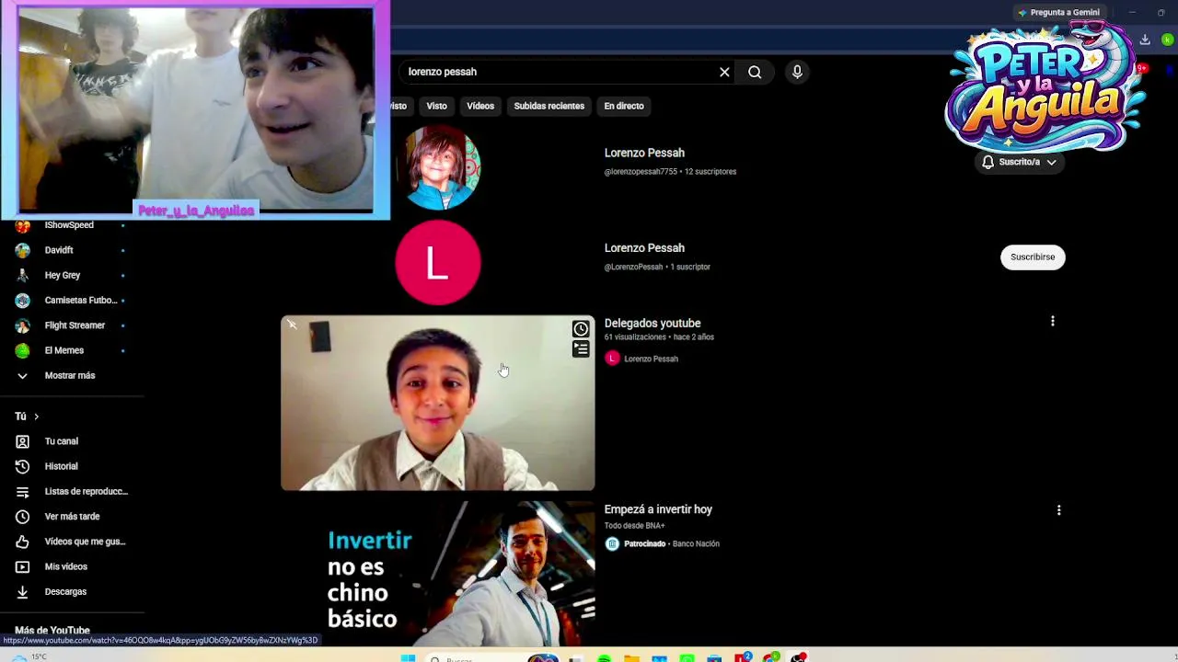Screen dimensions: 1178x662
Task: Open the Delegados youtube video title
Action: pyautogui.click(x=653, y=323)
